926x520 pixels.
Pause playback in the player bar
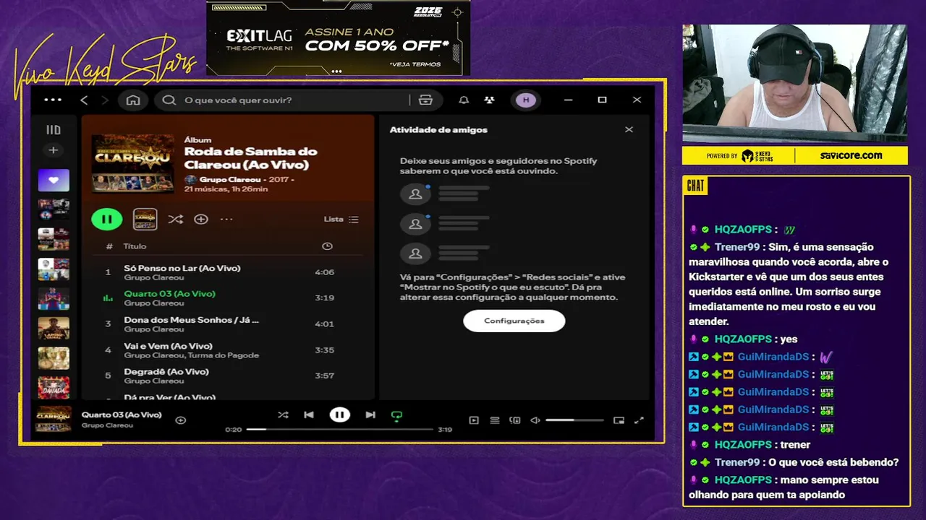[x=339, y=415]
